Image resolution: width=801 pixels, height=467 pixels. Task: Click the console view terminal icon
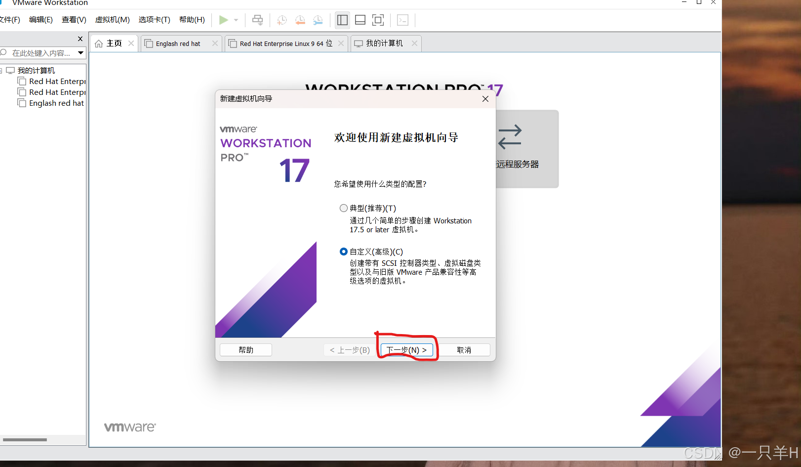tap(403, 20)
